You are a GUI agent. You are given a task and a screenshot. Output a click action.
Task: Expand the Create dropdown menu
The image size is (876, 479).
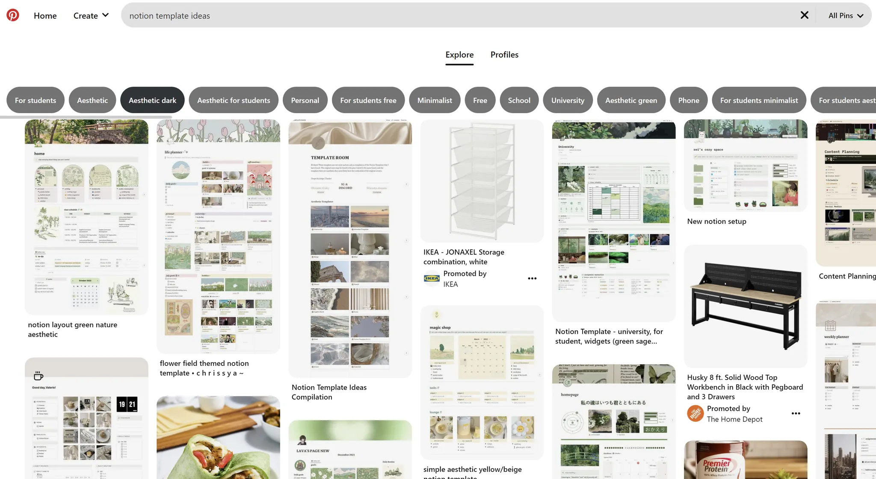tap(91, 15)
